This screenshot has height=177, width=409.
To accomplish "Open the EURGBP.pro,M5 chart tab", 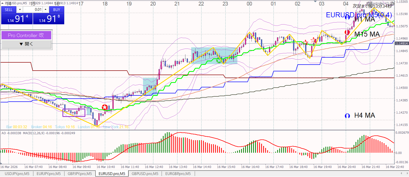I will pyautogui.click(x=178, y=173).
